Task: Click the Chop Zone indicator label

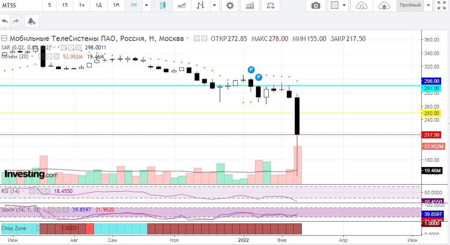Action: [14, 228]
